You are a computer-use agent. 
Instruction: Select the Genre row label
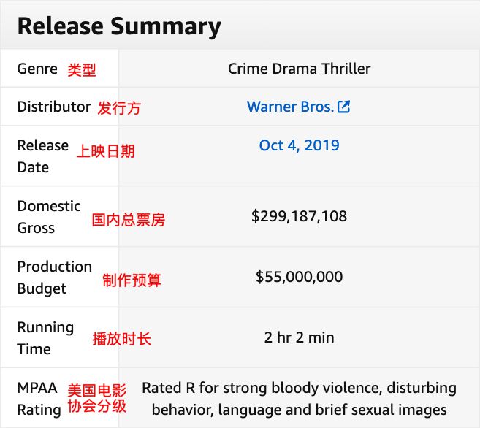(x=37, y=69)
